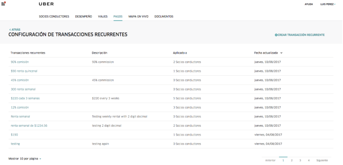Expand the Luis Perez account dropdown
343x165 pixels.
tap(326, 4)
